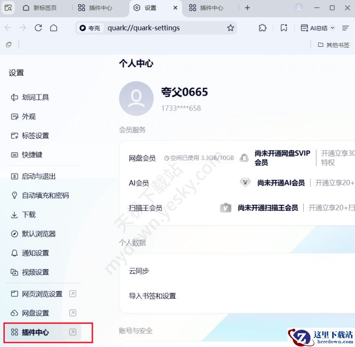Go back to previous page
The image size is (355, 347).
(x=8, y=28)
